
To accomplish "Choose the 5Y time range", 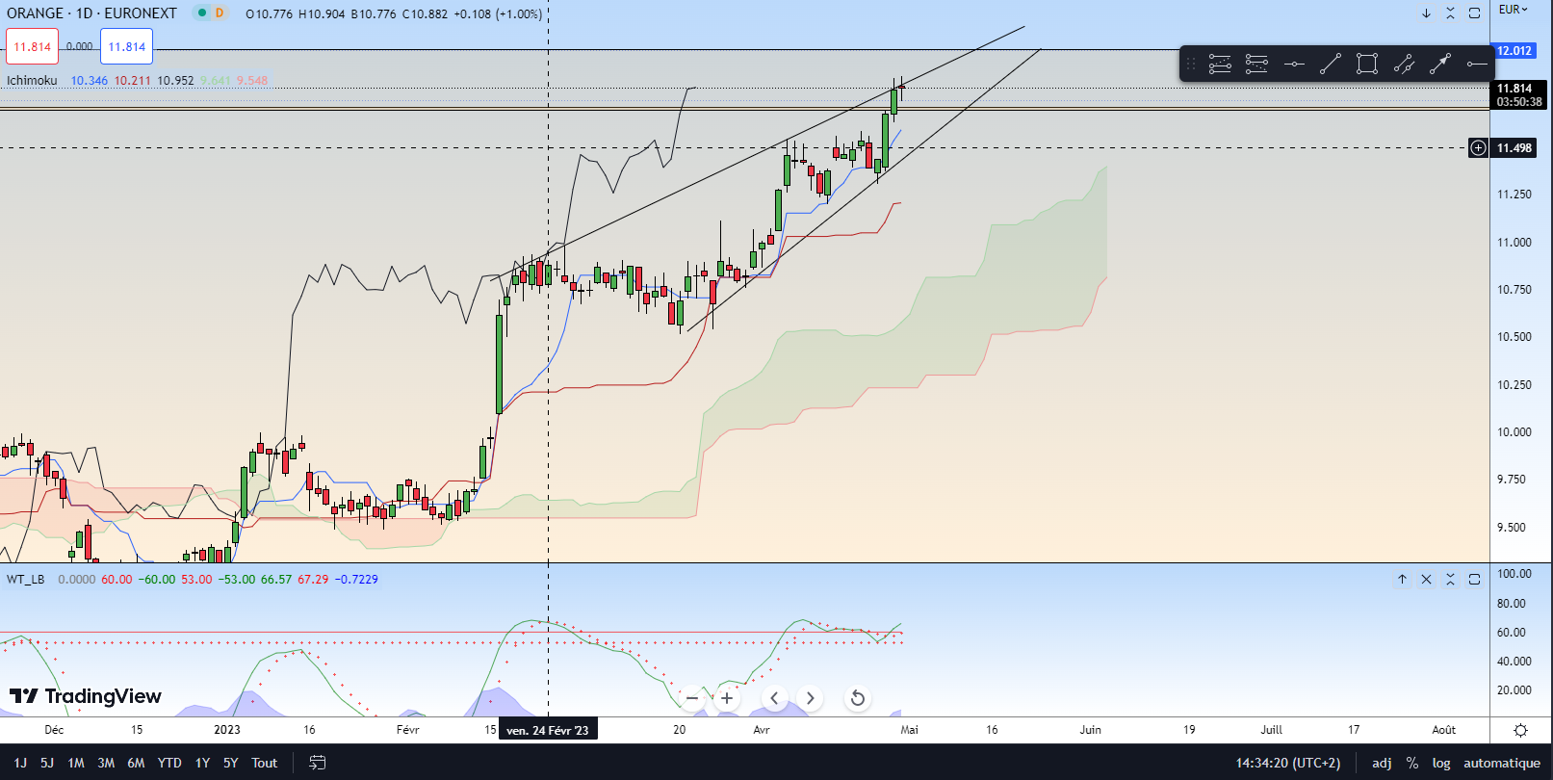I will click(231, 763).
